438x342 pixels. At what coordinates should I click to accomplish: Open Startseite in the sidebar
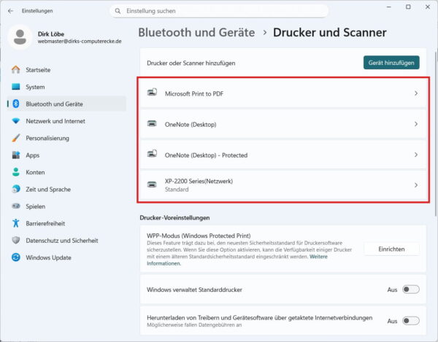(x=66, y=70)
